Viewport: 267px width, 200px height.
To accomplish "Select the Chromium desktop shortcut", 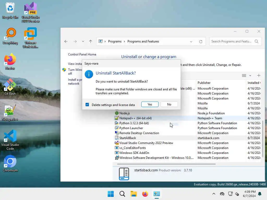I will (10, 164).
